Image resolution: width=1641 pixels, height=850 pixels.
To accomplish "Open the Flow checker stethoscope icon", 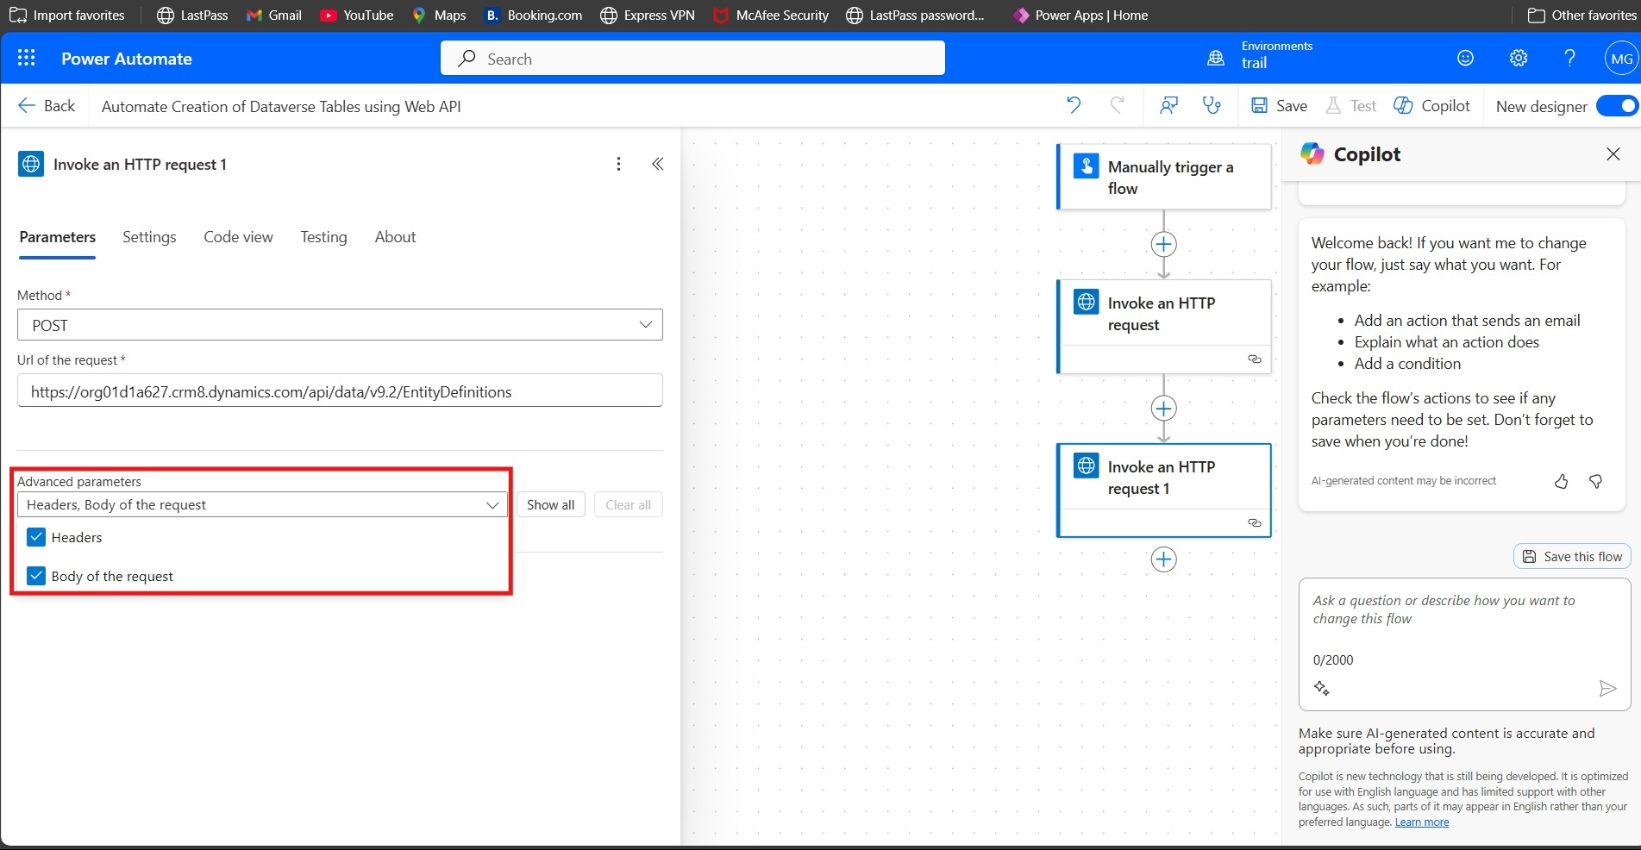I will 1212,105.
